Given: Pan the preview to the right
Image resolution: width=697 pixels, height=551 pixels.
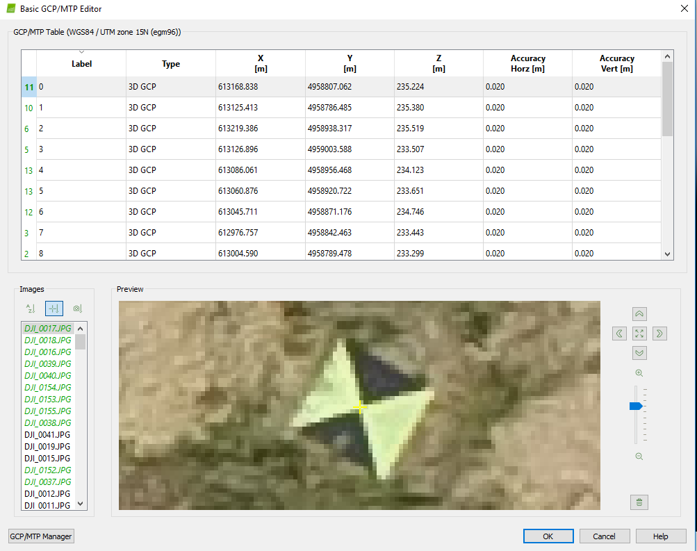Looking at the screenshot, I should (x=659, y=334).
